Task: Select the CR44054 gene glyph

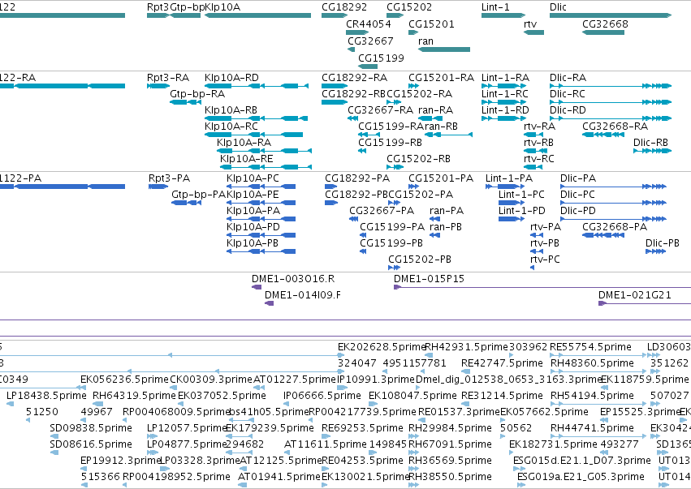Action: tap(357, 32)
